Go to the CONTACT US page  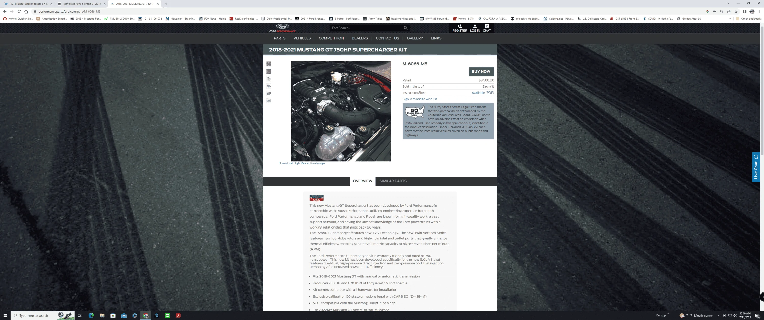pyautogui.click(x=387, y=38)
